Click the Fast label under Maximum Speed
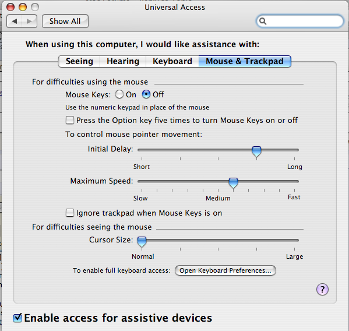The width and height of the screenshot is (349, 331). (x=294, y=197)
